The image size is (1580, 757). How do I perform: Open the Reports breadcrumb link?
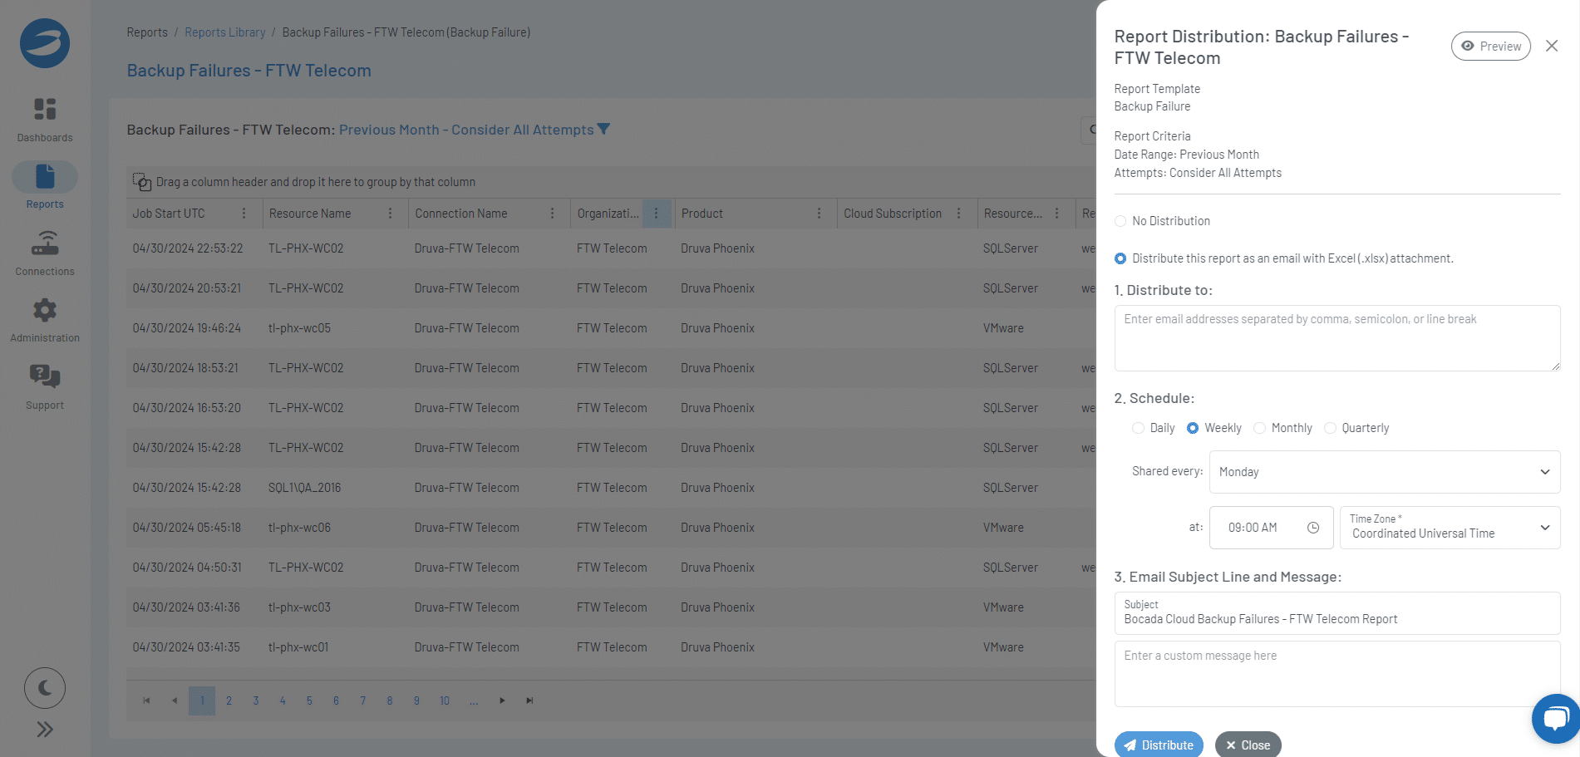tap(147, 32)
